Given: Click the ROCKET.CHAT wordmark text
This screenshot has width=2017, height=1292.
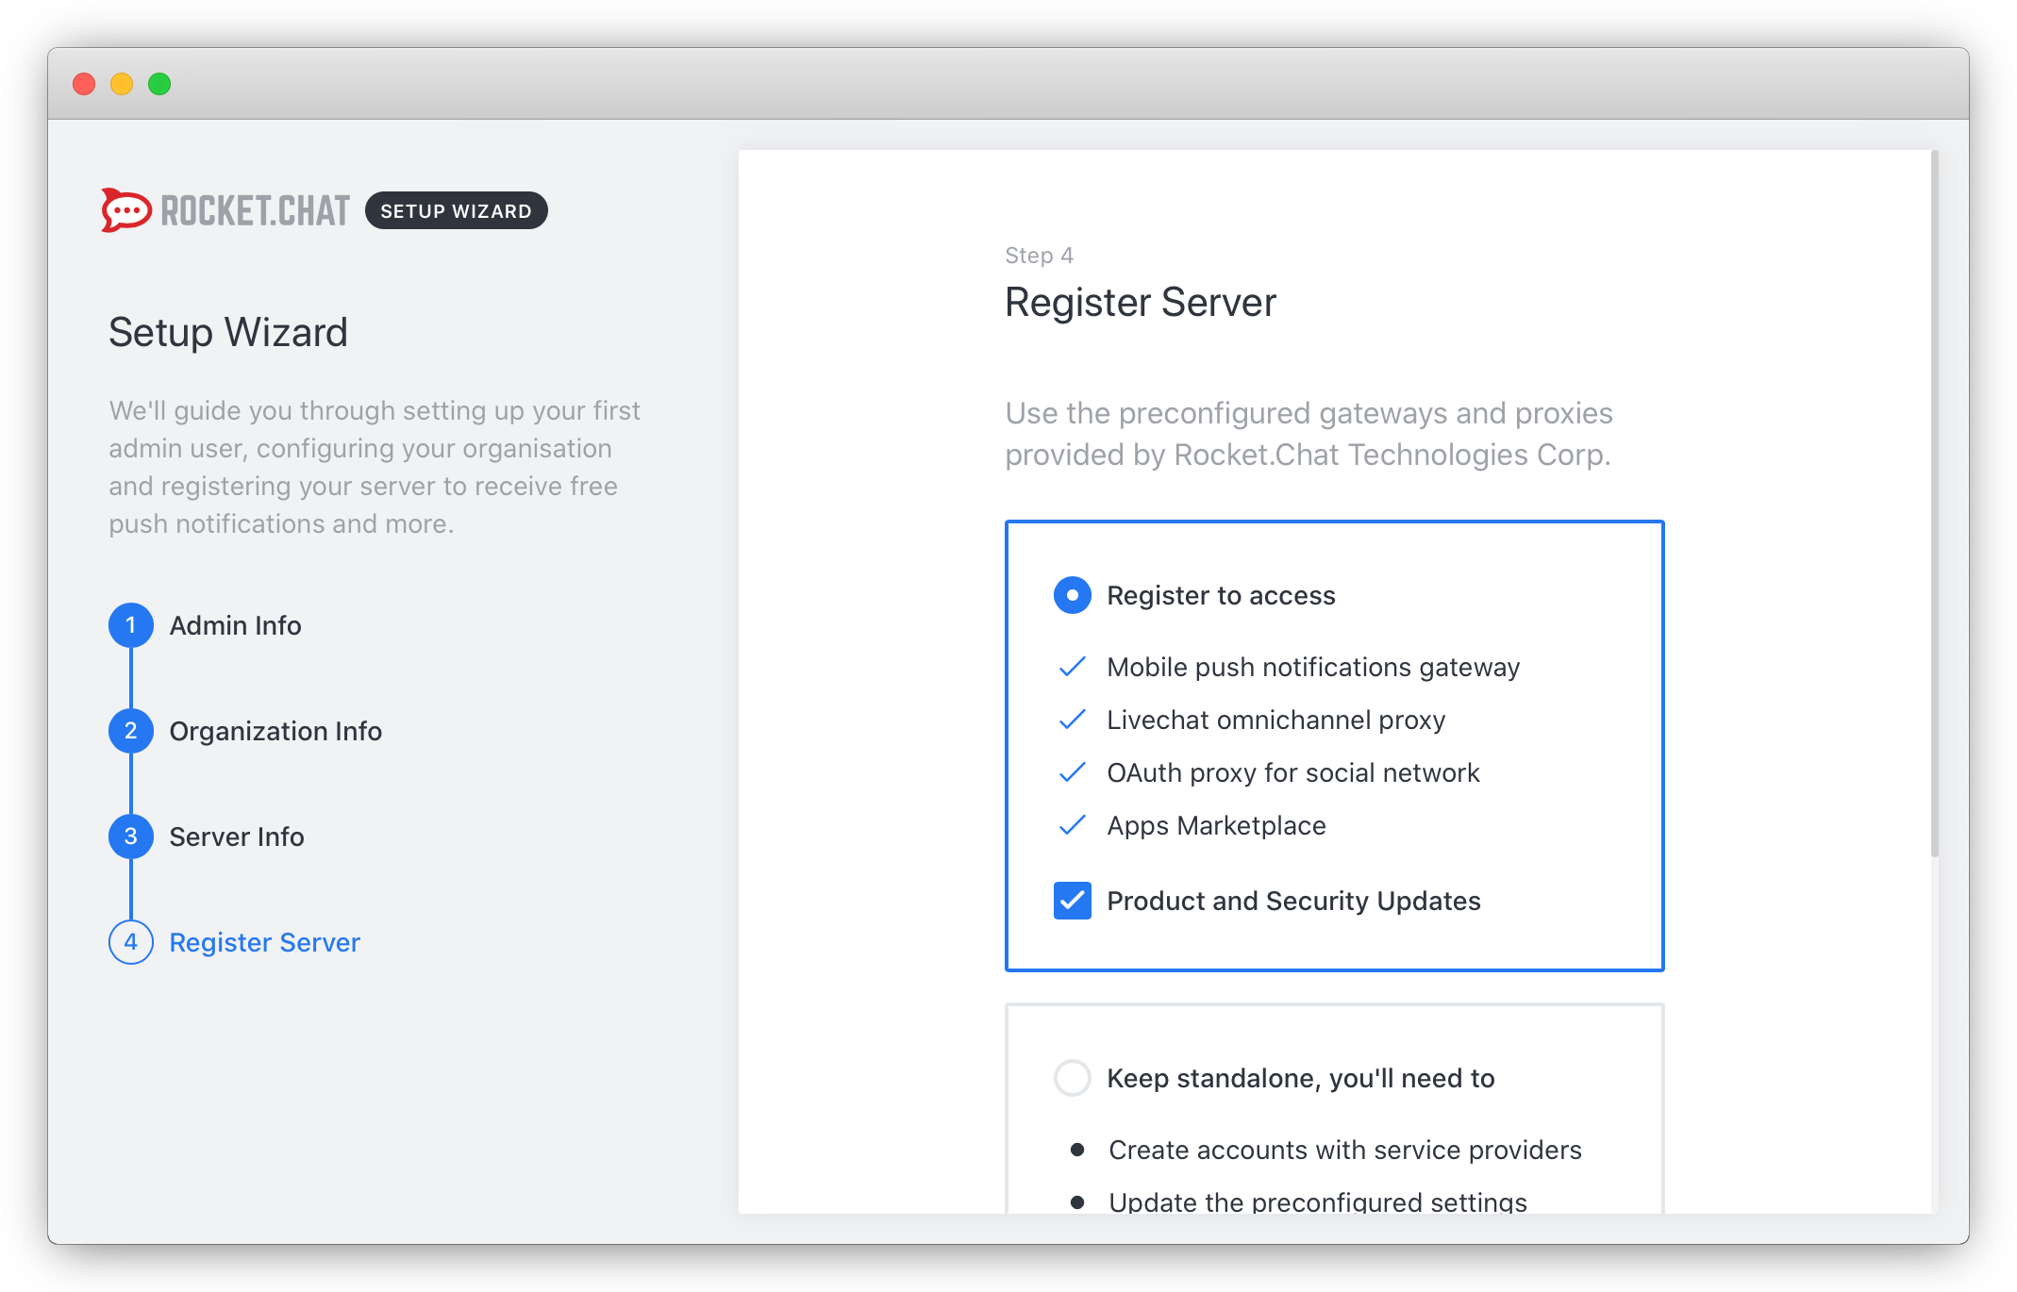Looking at the screenshot, I should (255, 210).
